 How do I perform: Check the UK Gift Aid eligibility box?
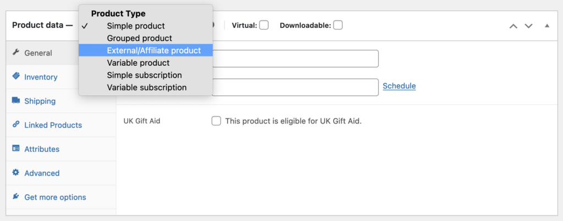(x=216, y=121)
